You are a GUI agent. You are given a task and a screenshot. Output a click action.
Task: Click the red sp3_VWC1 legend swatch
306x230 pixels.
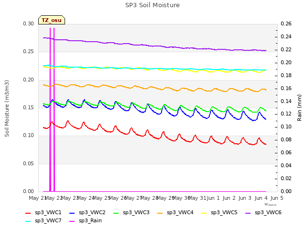click(28, 213)
